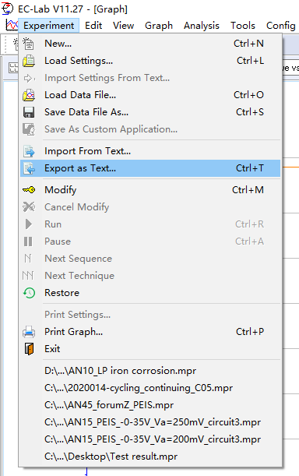Screen dimensions: 299x476
Task: Open the Edit menu
Action: [93, 26]
